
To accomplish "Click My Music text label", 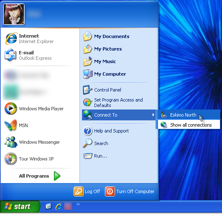I will click(x=105, y=61).
